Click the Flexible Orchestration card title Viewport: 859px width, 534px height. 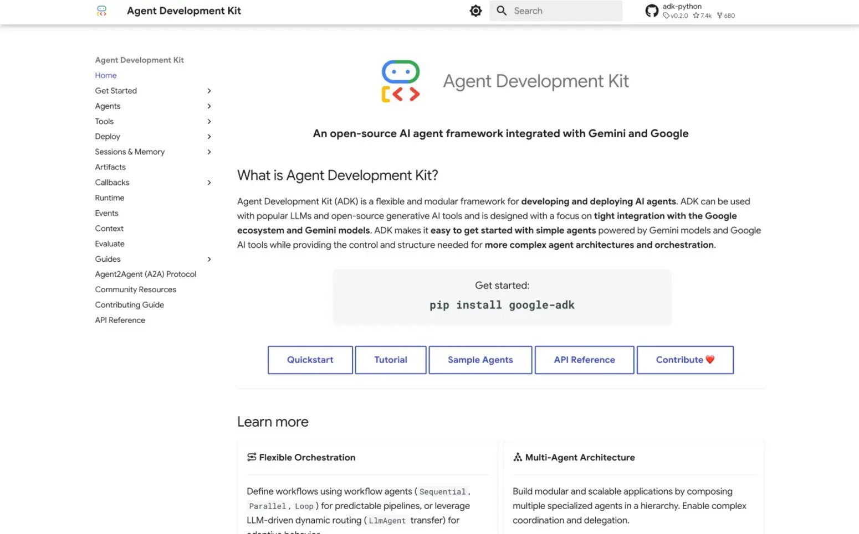[x=307, y=457]
